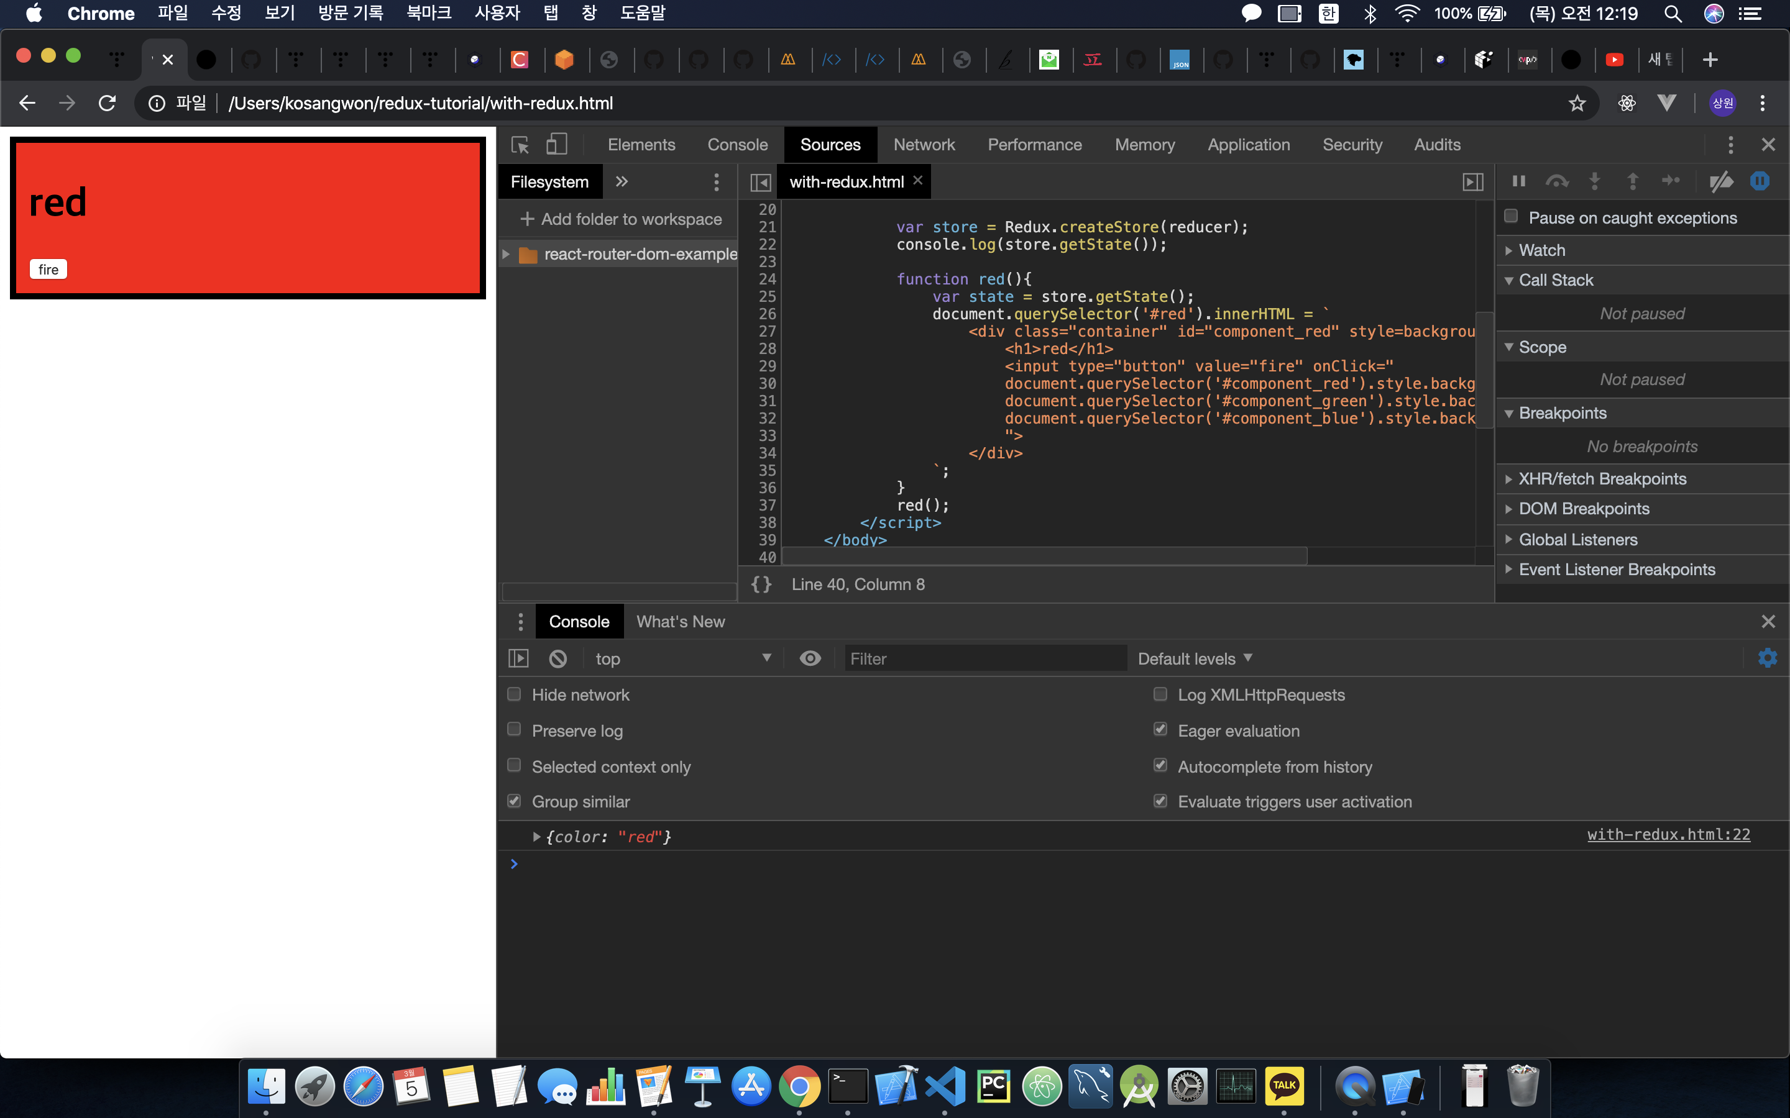The height and width of the screenshot is (1118, 1790).
Task: Click the create live expression eye icon
Action: coord(810,658)
